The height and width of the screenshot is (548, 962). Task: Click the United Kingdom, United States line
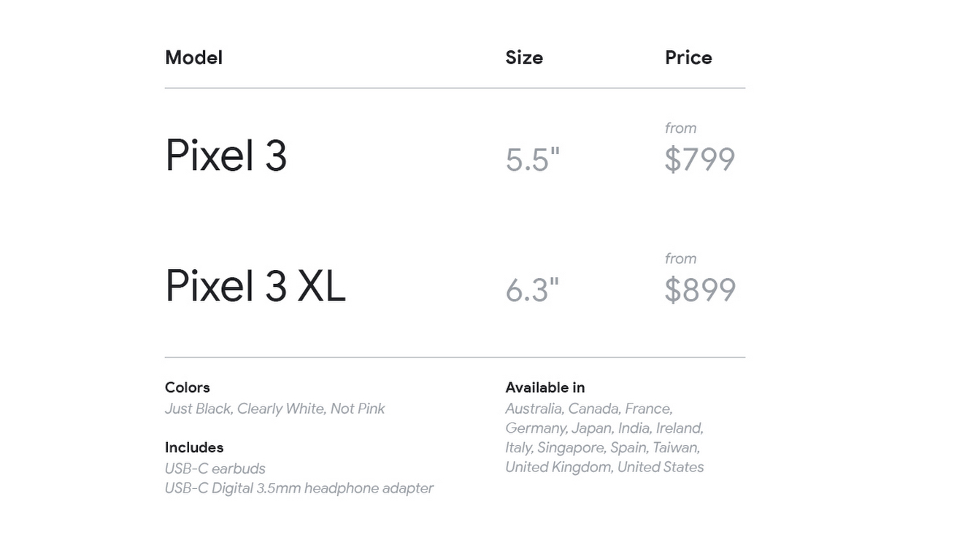click(604, 467)
